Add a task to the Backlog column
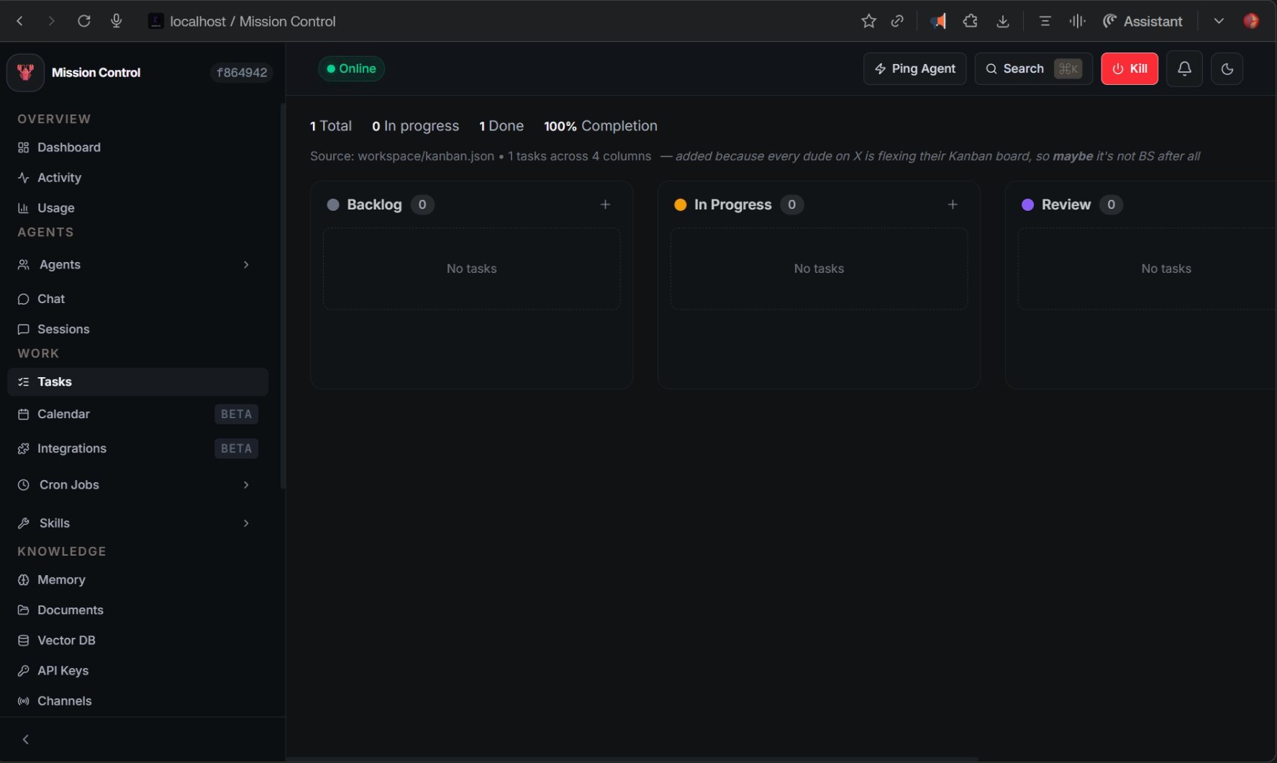The height and width of the screenshot is (763, 1277). click(605, 205)
